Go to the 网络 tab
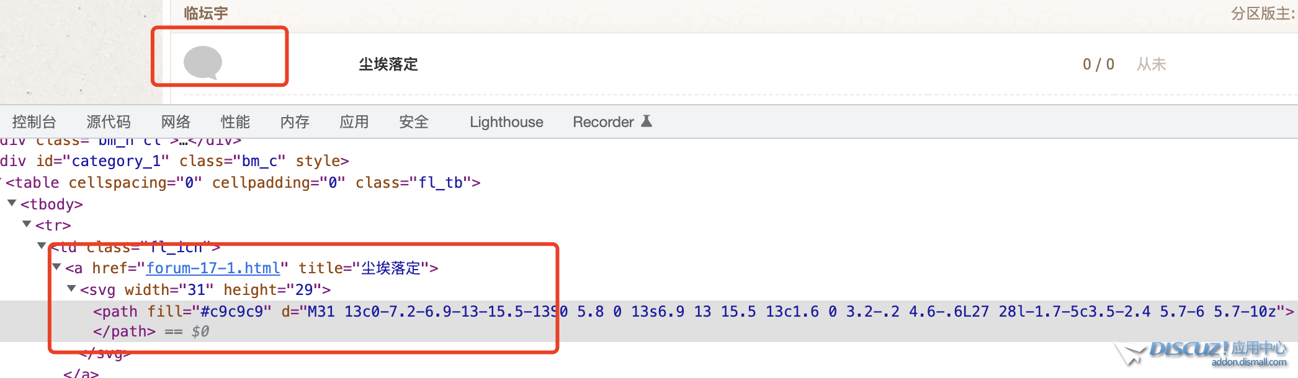The image size is (1298, 378). (176, 122)
